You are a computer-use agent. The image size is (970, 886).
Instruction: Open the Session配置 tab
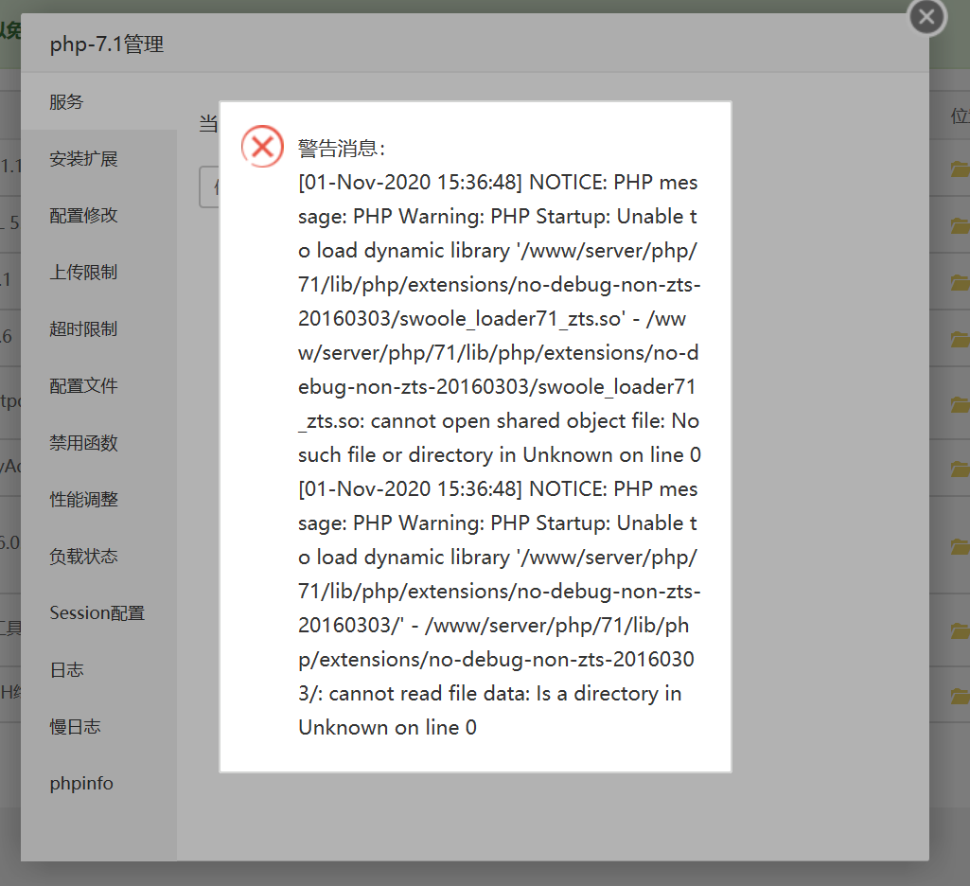pos(99,613)
